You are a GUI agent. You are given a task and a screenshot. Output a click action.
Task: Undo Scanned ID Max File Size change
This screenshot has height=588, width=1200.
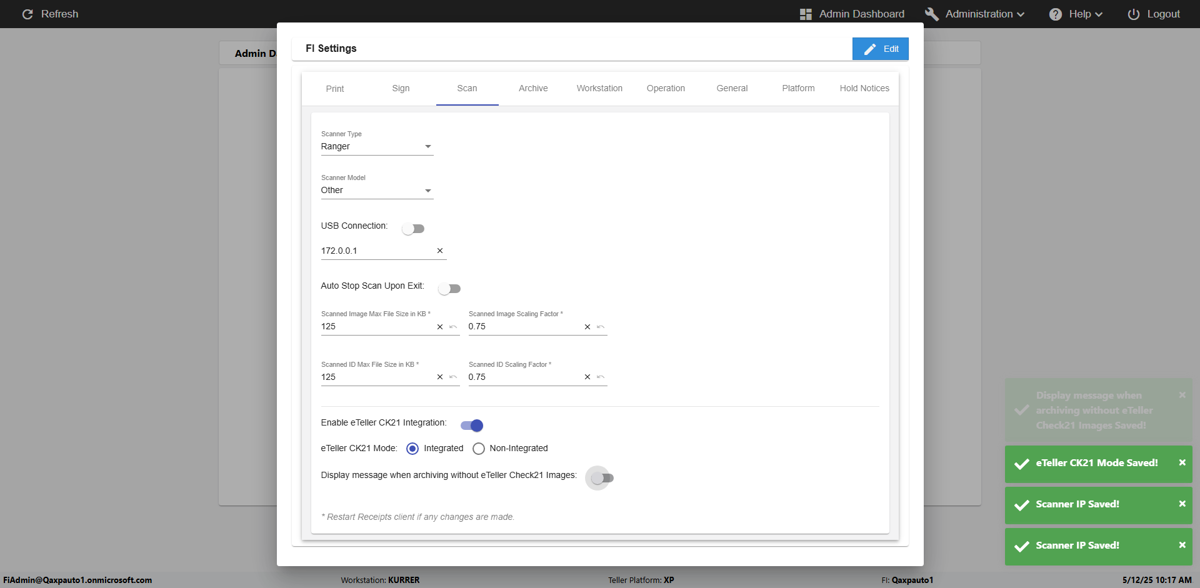453,377
